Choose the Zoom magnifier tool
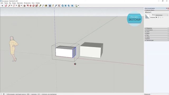Image resolution: width=169 pixels, height=95 pixels. 56,6
